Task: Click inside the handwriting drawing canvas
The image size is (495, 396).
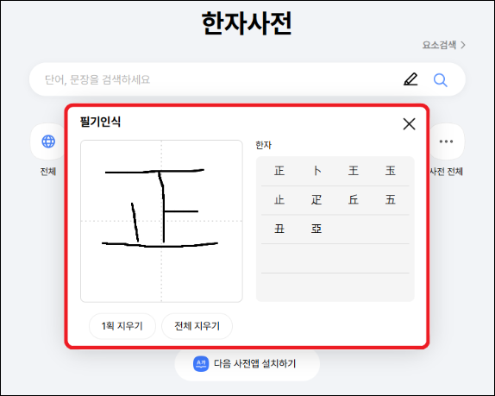Action: coord(161,221)
